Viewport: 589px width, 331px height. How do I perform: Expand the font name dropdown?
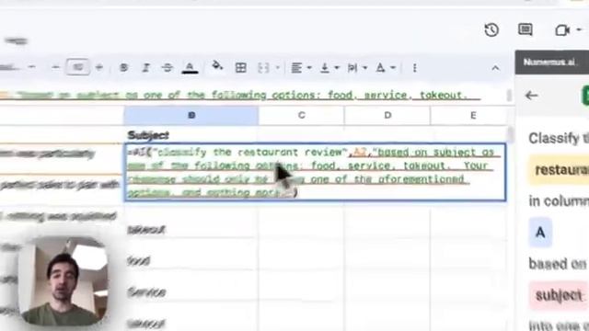[31, 67]
